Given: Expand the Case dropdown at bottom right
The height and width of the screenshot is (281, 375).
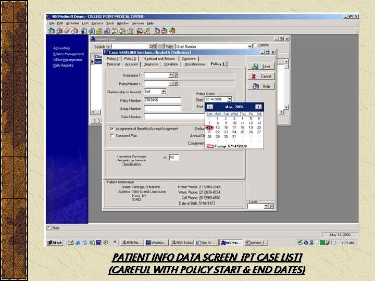Looking at the screenshot, I should click(x=266, y=206).
